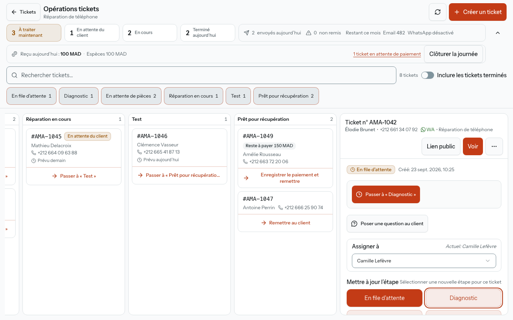Filter by Test stage chip
Screen dimensions: 513x320
point(238,96)
